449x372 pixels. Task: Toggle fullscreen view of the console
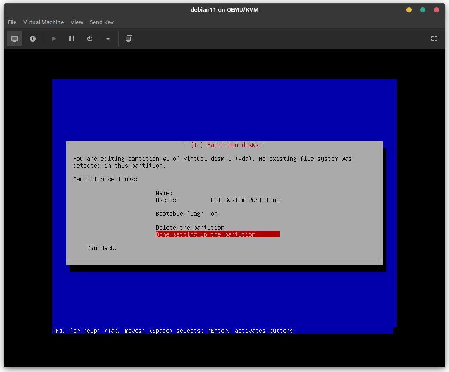[x=434, y=39]
